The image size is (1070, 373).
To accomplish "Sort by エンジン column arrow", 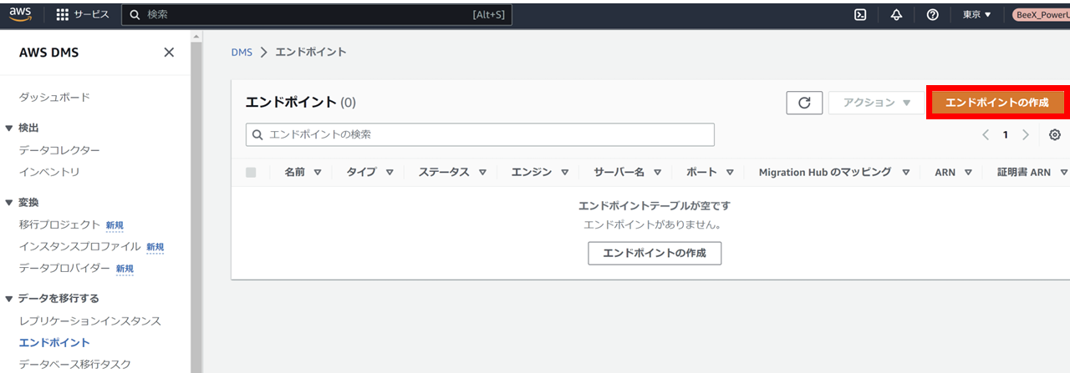I will click(564, 173).
